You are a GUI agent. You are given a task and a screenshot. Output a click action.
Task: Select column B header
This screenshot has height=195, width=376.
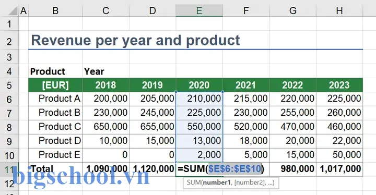(x=55, y=11)
